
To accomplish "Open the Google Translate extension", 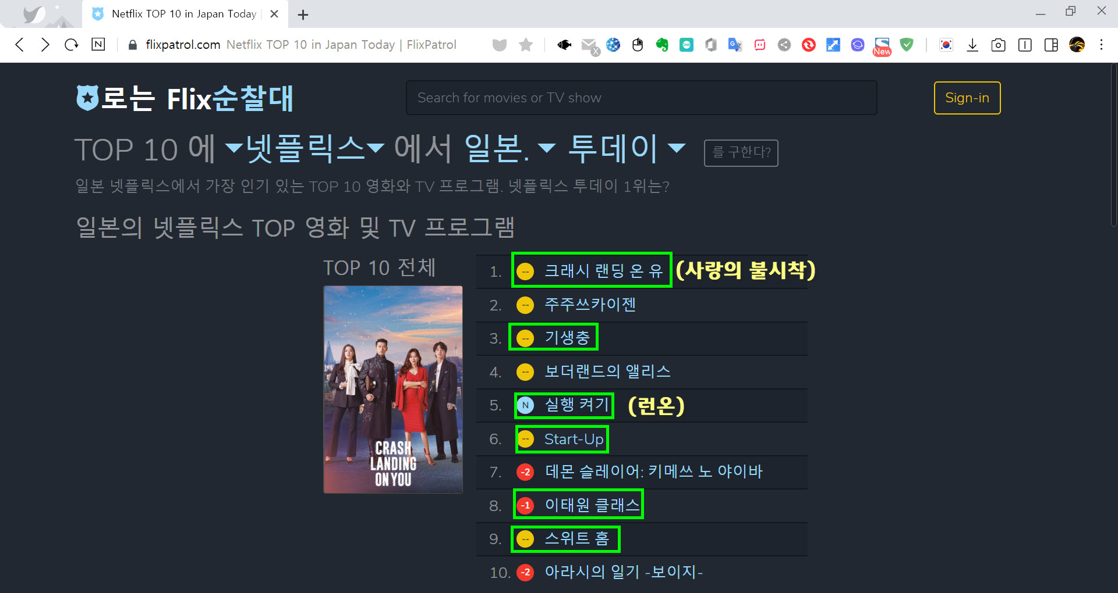I will point(735,45).
